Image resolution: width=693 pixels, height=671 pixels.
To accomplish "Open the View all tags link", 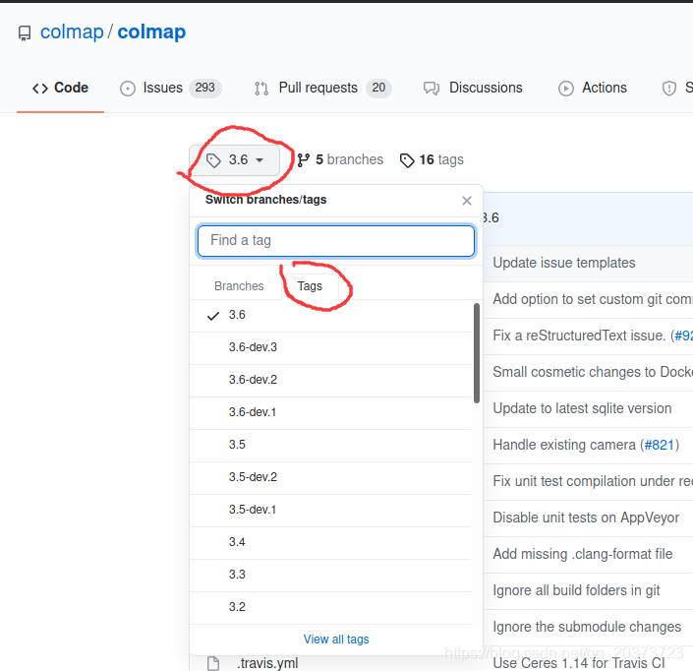I will coord(336,640).
